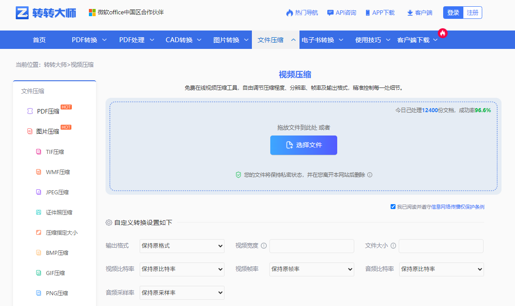The width and height of the screenshot is (515, 306).
Task: Click the 视频压缩 page title
Action: [295, 74]
